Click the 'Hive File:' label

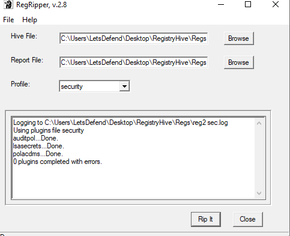tap(24, 36)
